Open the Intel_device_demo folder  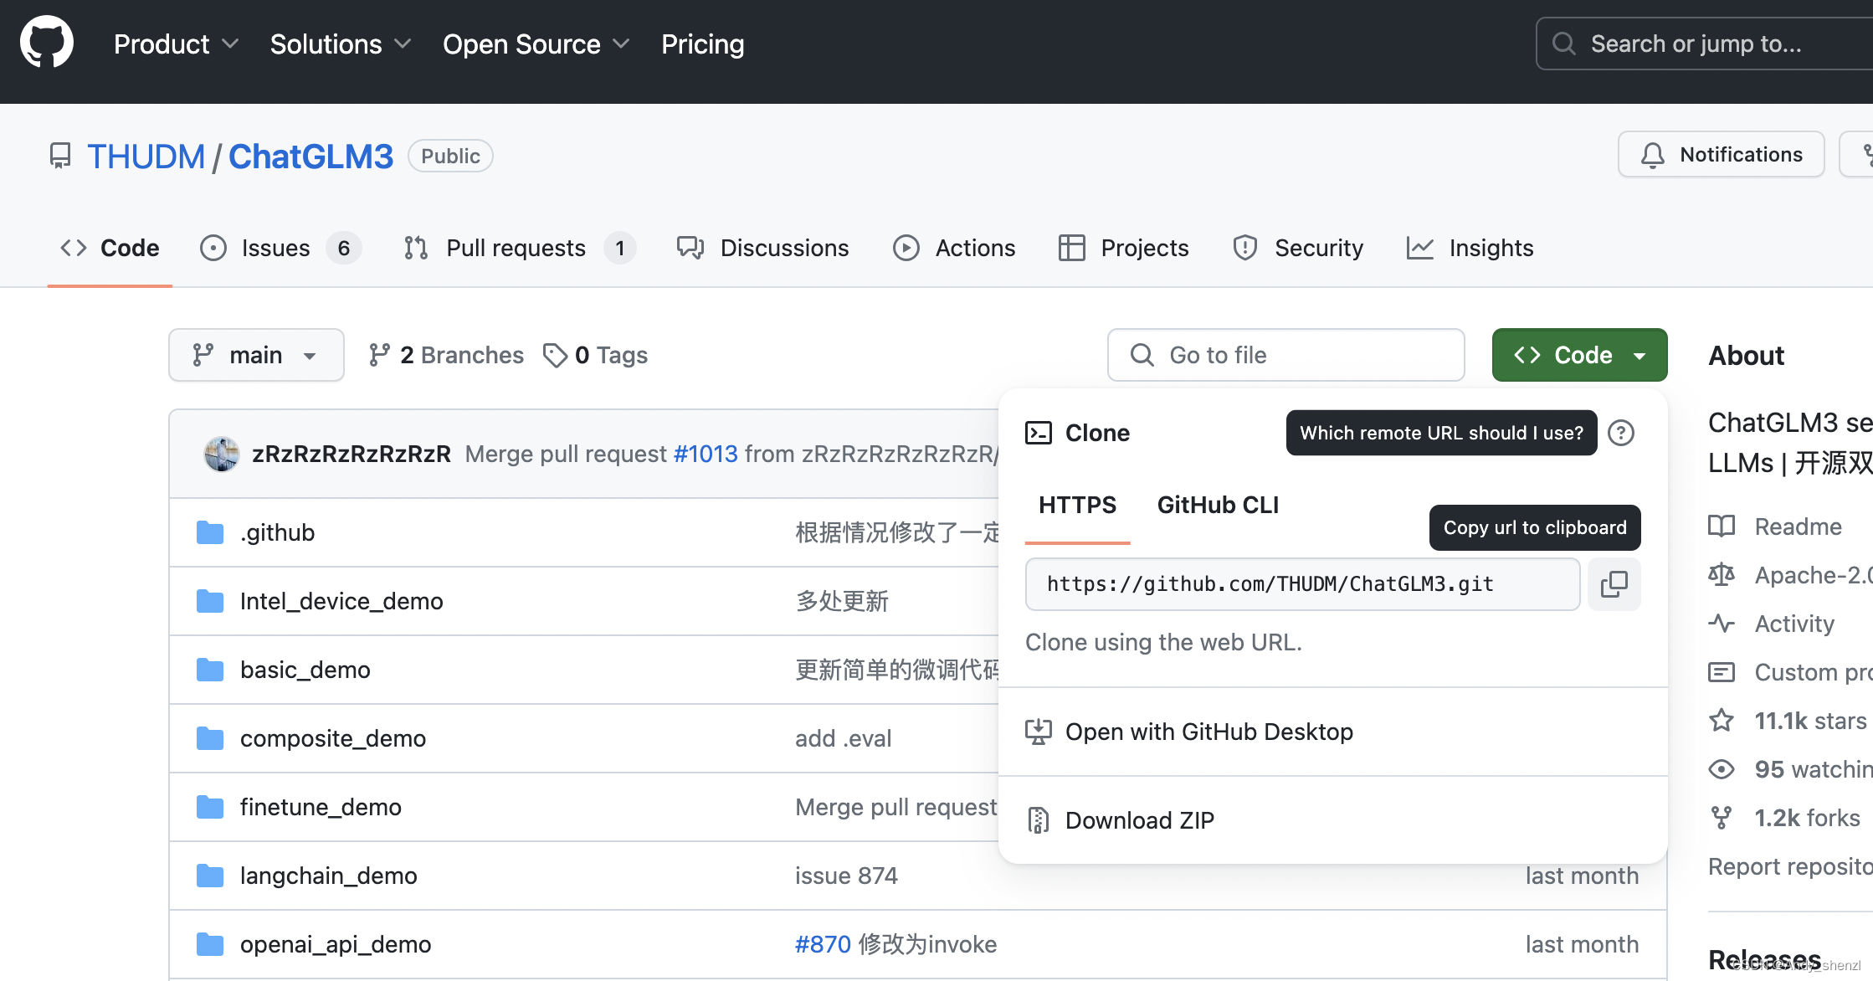(x=341, y=601)
